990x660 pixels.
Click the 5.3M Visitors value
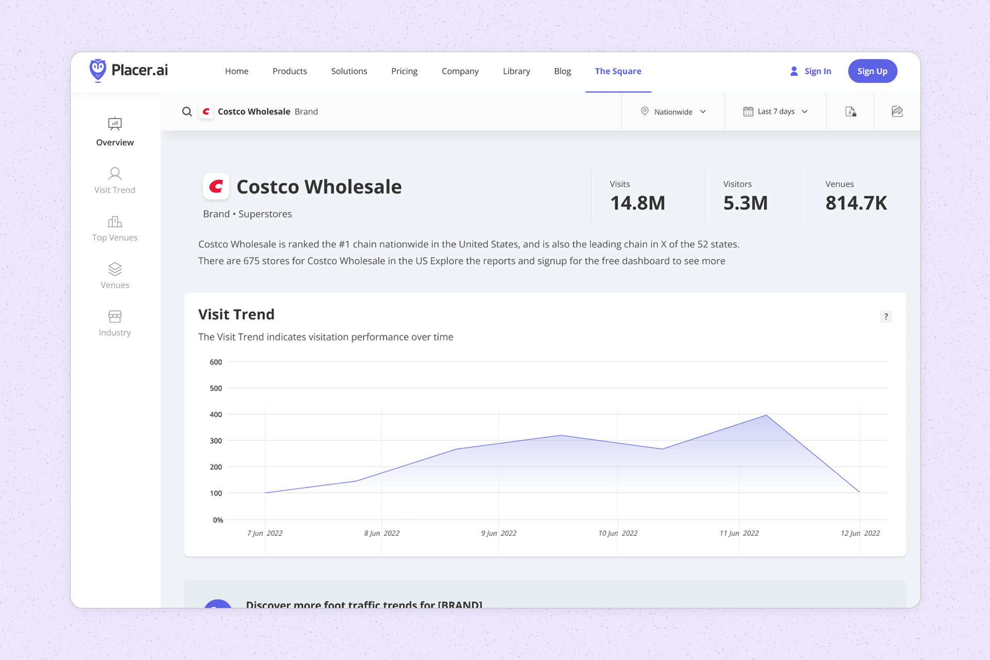click(745, 203)
